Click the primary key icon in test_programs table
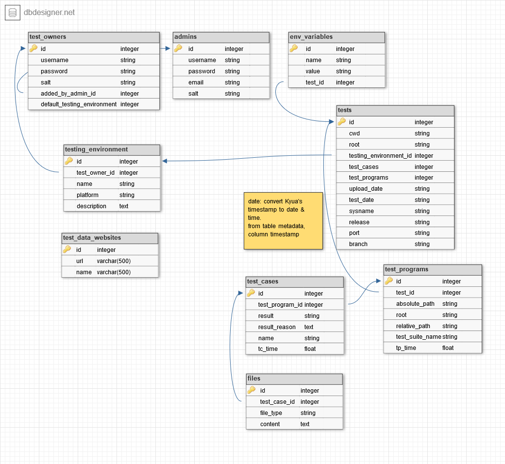The image size is (505, 464). (x=389, y=281)
